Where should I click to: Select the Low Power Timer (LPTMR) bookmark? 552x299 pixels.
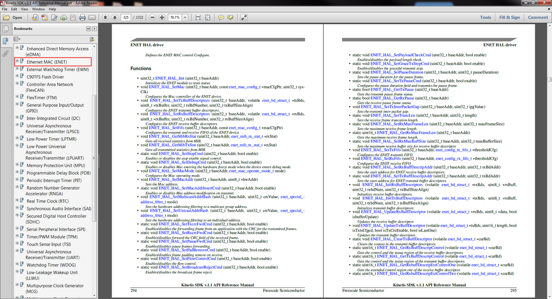point(51,139)
